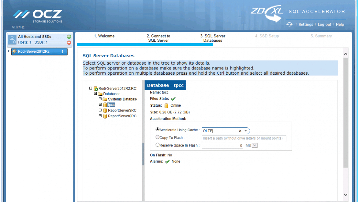Click the Size: 8.28 GB (7.72 GiB) text
The height and width of the screenshot is (202, 358).
click(x=170, y=112)
